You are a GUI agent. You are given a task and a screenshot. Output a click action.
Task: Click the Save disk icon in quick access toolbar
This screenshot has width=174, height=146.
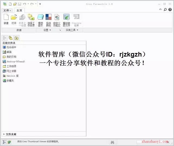pyautogui.click(x=20, y=4)
